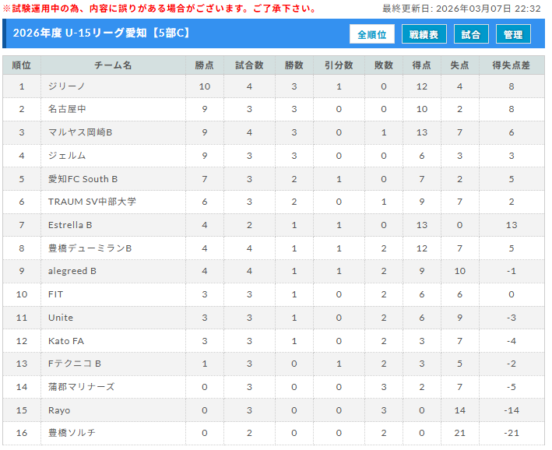Click the 勝点 column header
The height and width of the screenshot is (450, 552).
204,66
